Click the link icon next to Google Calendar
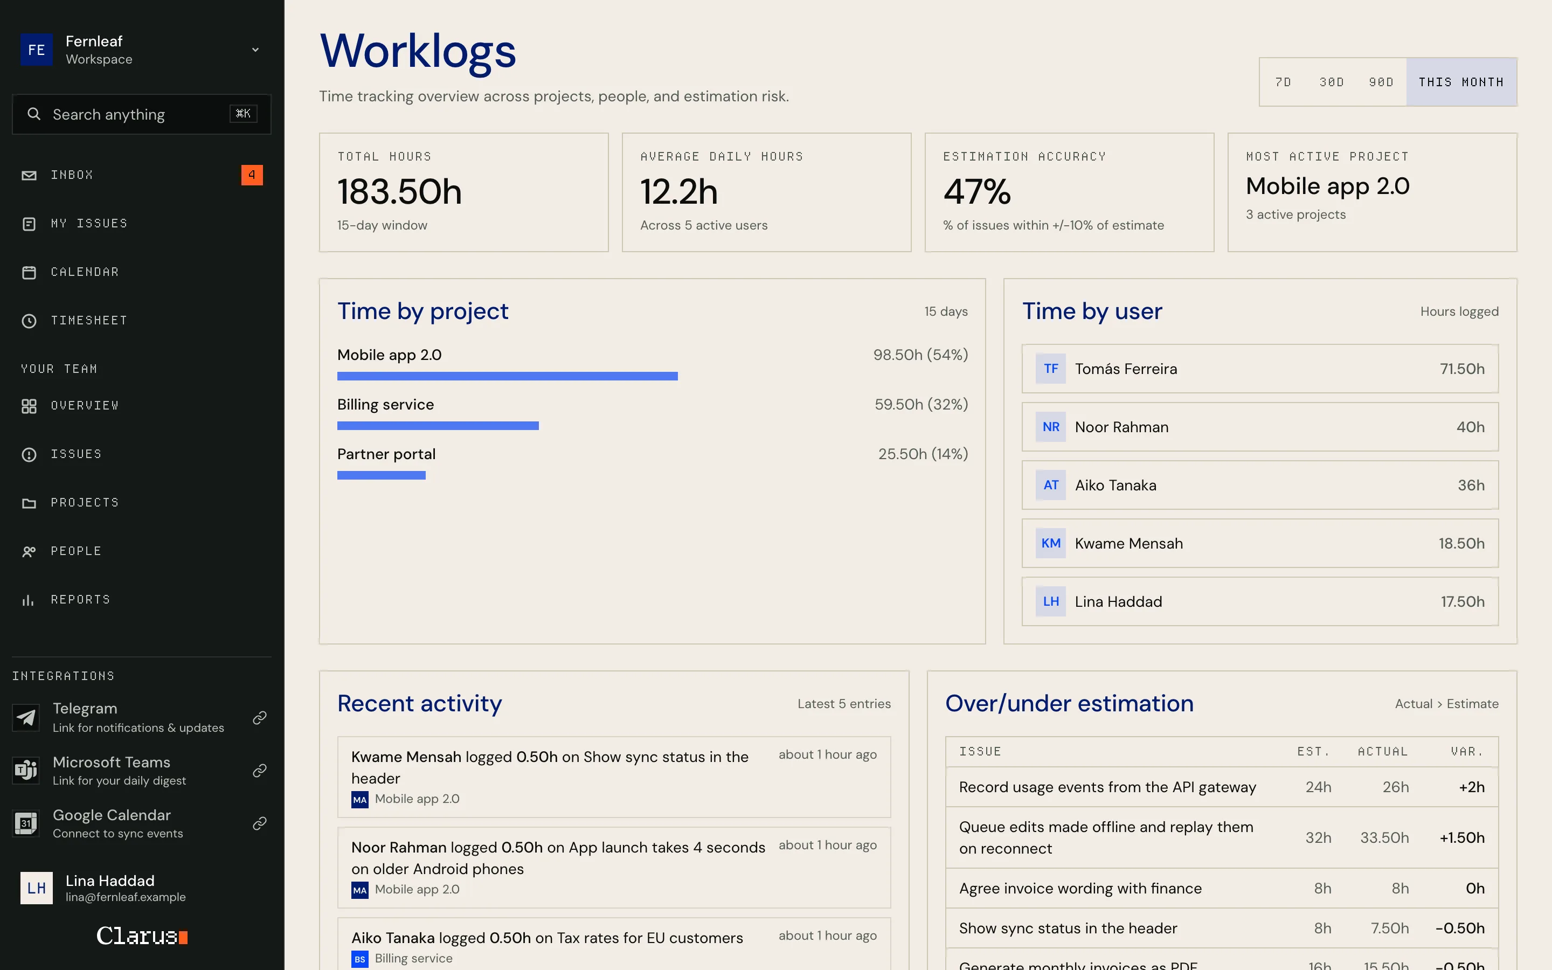The width and height of the screenshot is (1552, 970). (x=259, y=823)
